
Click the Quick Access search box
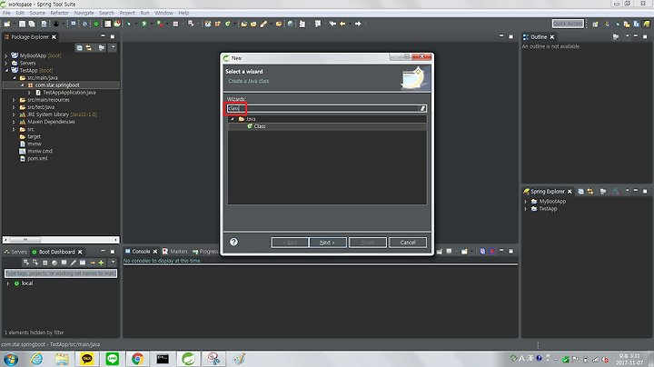568,24
